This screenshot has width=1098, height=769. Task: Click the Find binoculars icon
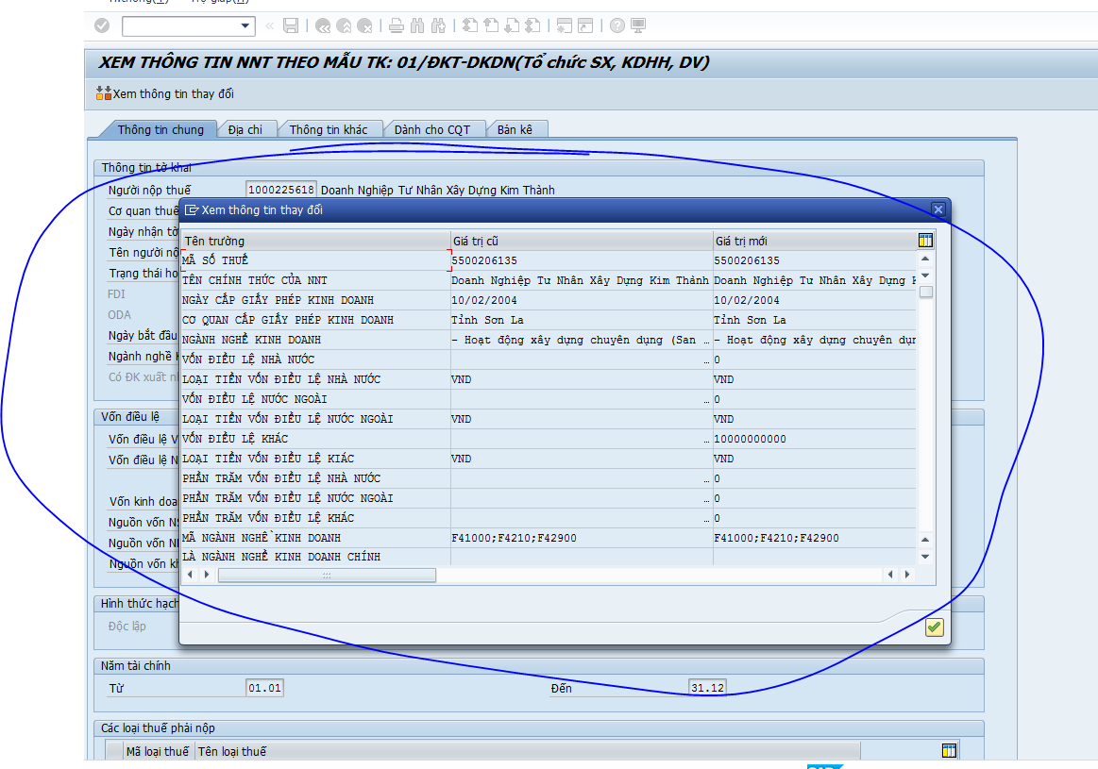coord(417,25)
